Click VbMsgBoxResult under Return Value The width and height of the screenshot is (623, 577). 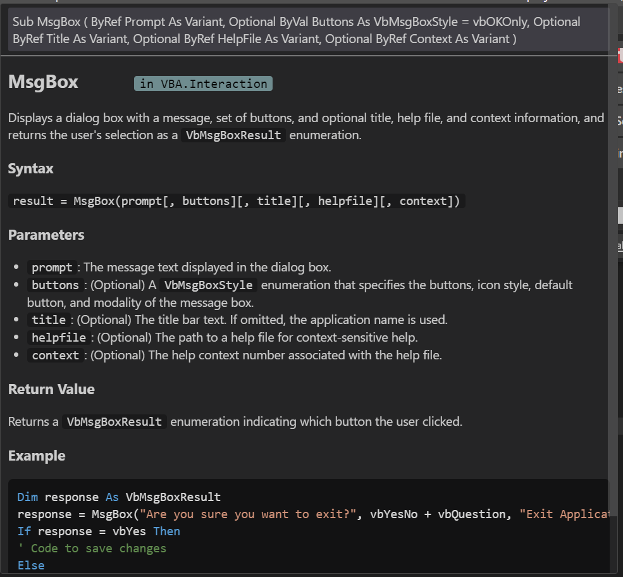pos(114,421)
